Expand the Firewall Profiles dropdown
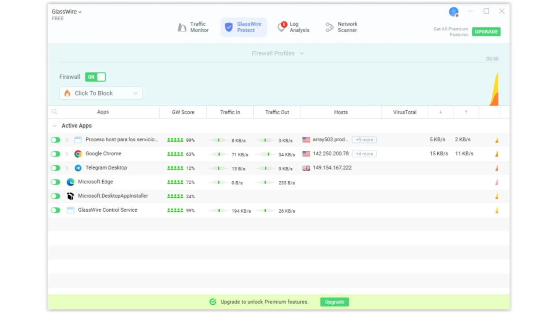The image size is (557, 313). point(277,53)
